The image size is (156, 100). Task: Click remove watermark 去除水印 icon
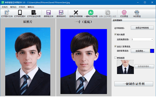pyautogui.click(x=108, y=14)
